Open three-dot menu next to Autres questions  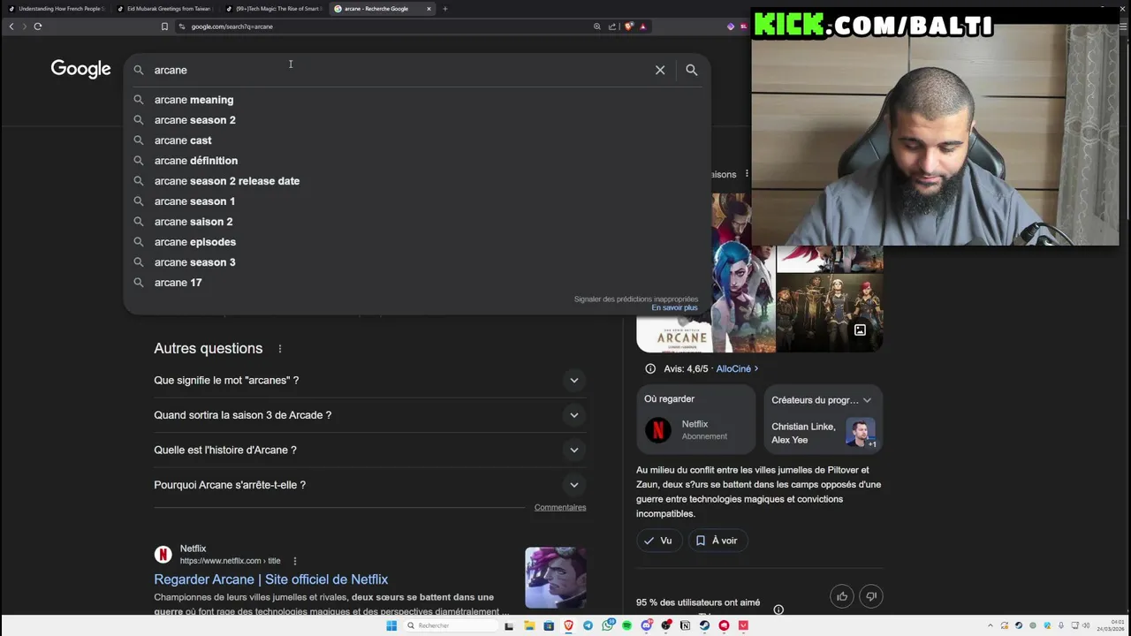coord(280,349)
